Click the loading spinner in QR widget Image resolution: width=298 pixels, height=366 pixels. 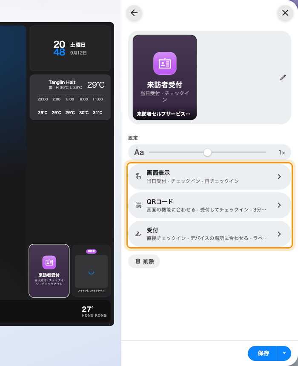pos(91,272)
